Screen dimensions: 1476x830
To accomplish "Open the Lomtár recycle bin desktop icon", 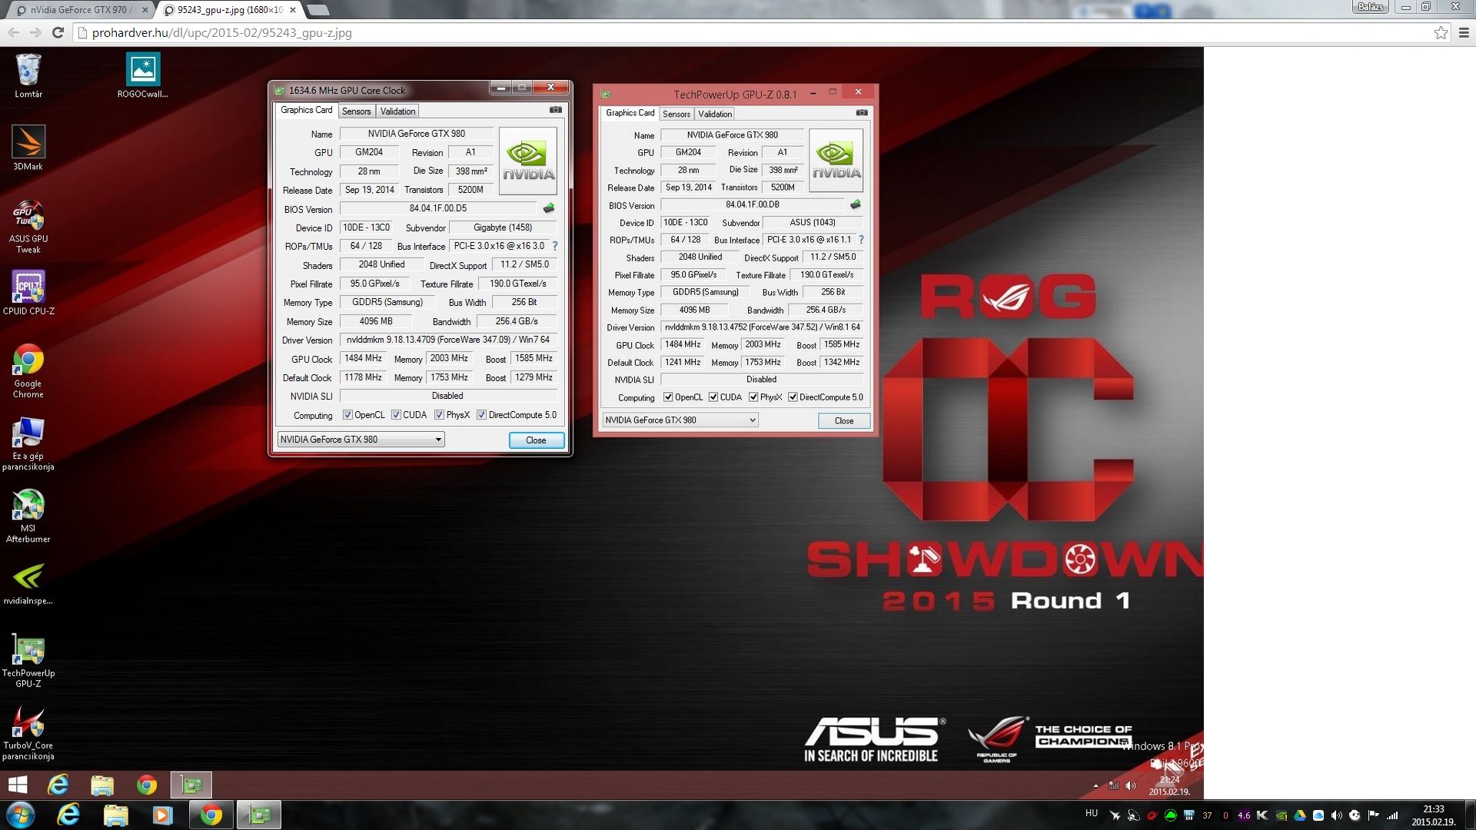I will 28,75.
